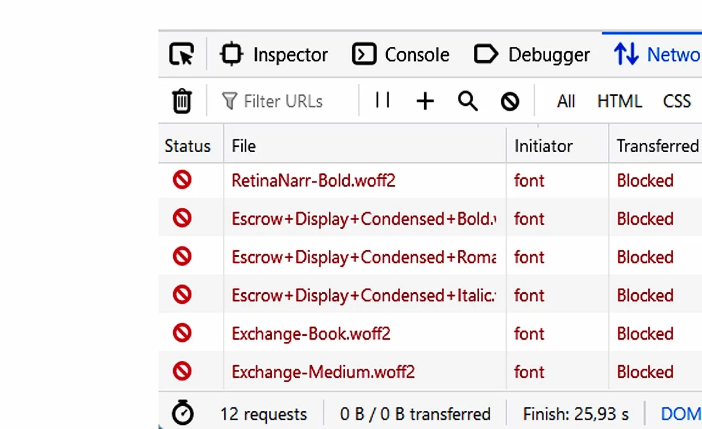This screenshot has width=702, height=429.
Task: Filter requests by All types
Action: pos(566,101)
